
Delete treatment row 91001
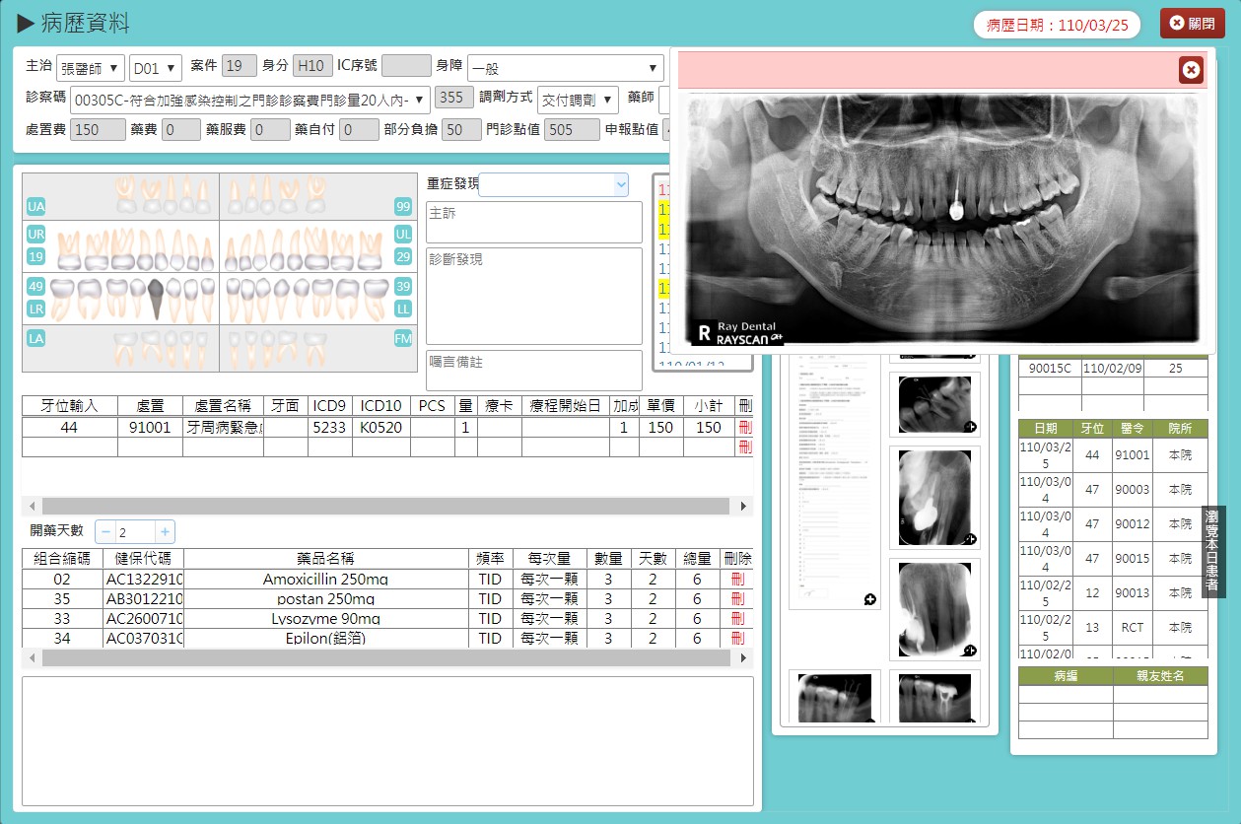pos(744,428)
